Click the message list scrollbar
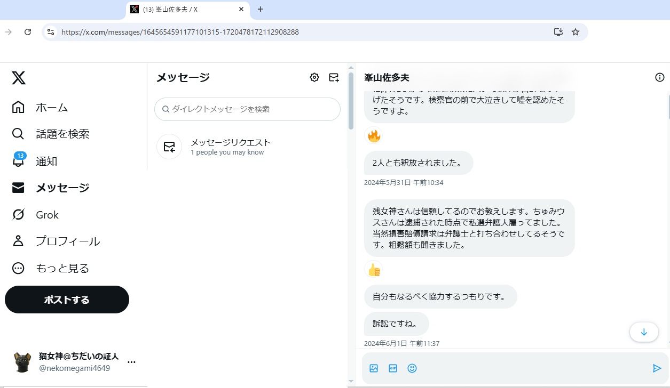Image resolution: width=670 pixels, height=388 pixels. [x=351, y=101]
